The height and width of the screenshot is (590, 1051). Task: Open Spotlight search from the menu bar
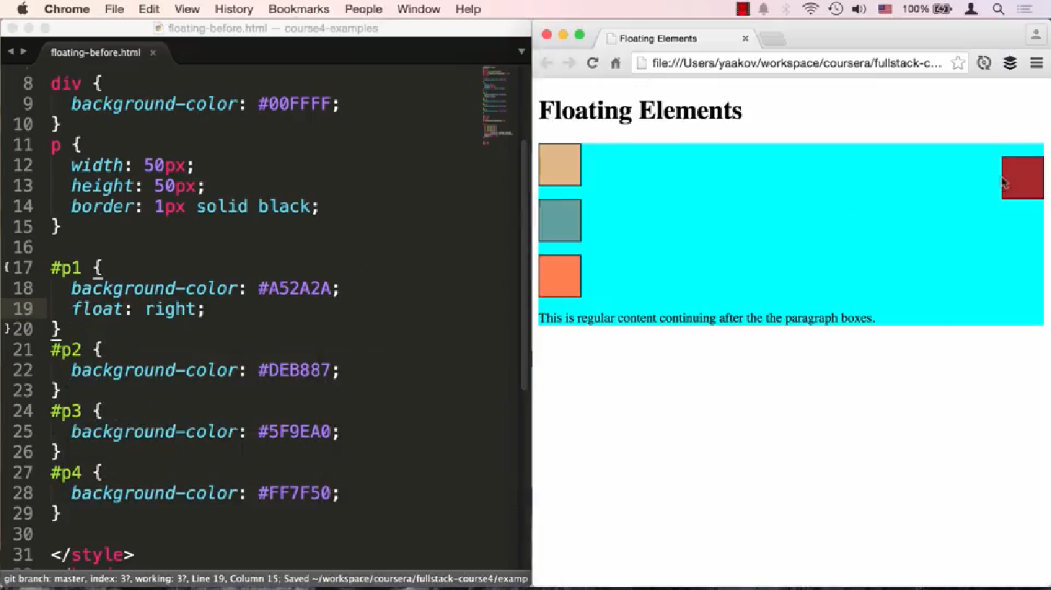pyautogui.click(x=998, y=9)
